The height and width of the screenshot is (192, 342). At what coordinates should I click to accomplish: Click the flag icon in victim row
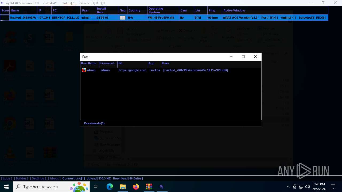pyautogui.click(x=122, y=18)
